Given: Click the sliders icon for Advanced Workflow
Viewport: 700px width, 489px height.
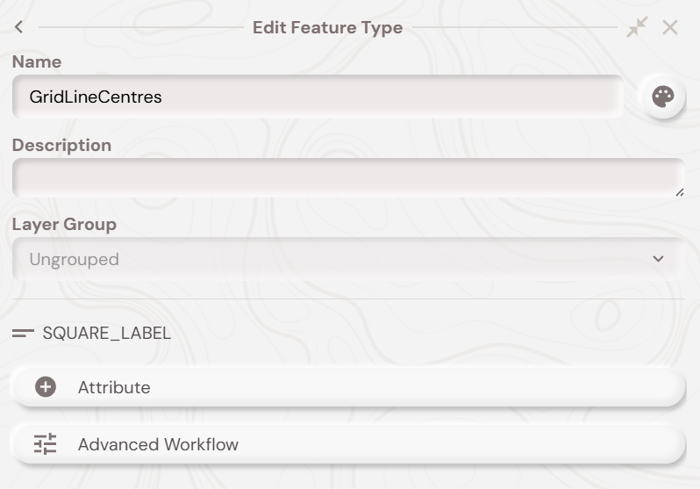Looking at the screenshot, I should tap(46, 444).
